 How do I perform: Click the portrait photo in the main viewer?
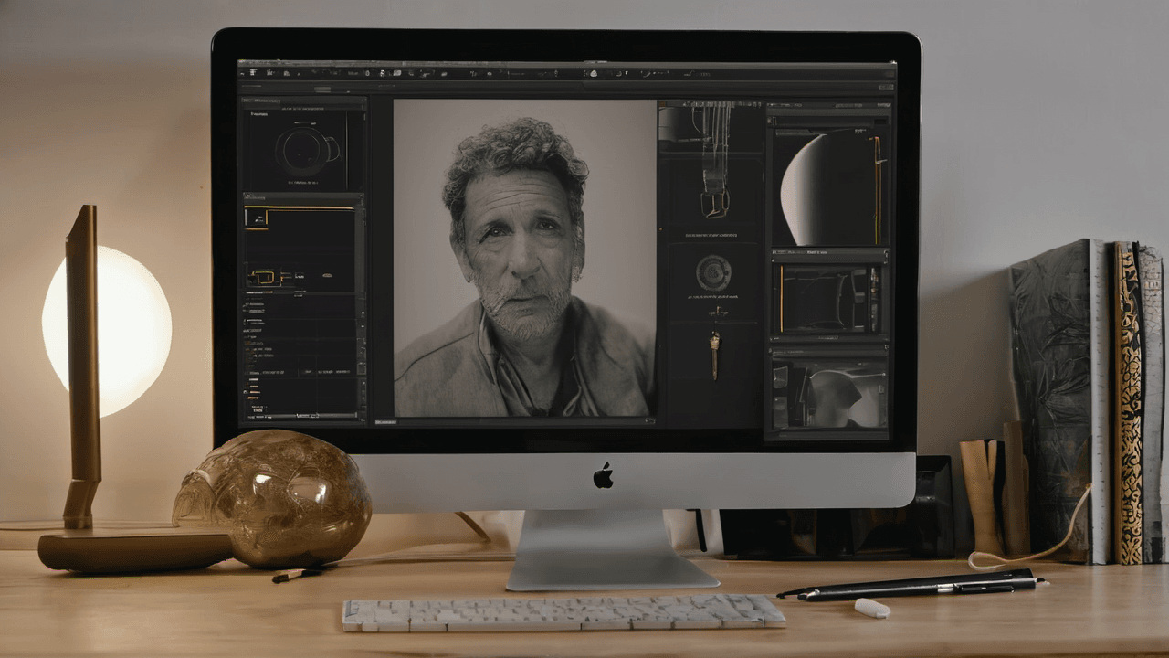524,258
